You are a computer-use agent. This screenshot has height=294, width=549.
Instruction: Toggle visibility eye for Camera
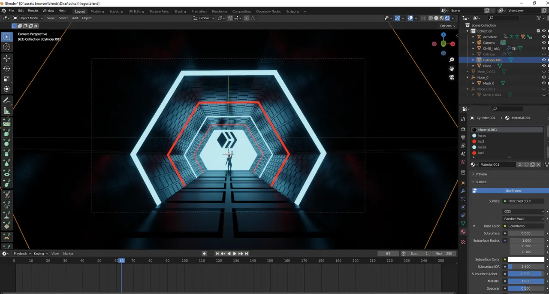544,42
